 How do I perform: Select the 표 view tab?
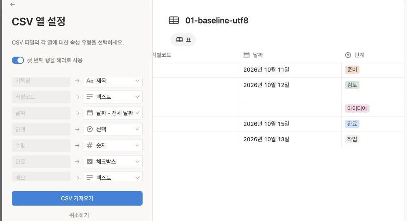pyautogui.click(x=183, y=40)
